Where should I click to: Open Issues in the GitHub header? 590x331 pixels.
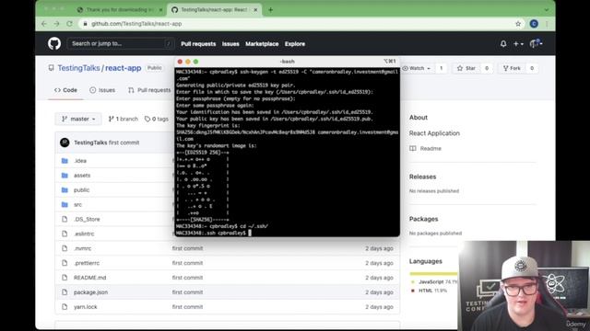[x=230, y=44]
